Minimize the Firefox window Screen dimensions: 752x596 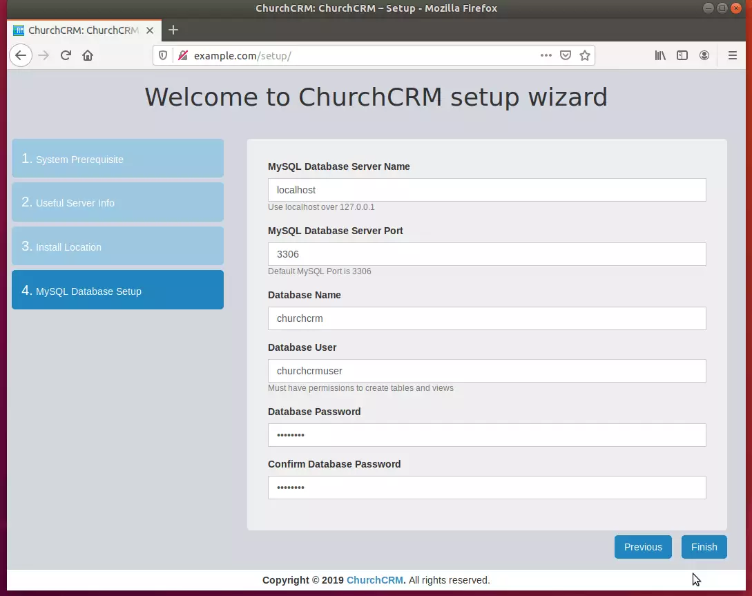click(x=708, y=8)
